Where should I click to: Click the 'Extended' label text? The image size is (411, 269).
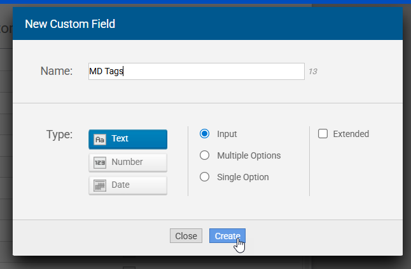coord(351,134)
